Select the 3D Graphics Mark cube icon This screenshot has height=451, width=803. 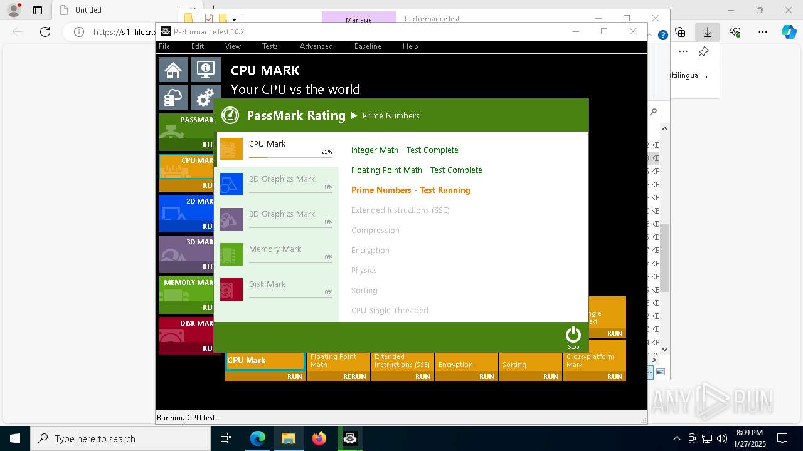231,219
